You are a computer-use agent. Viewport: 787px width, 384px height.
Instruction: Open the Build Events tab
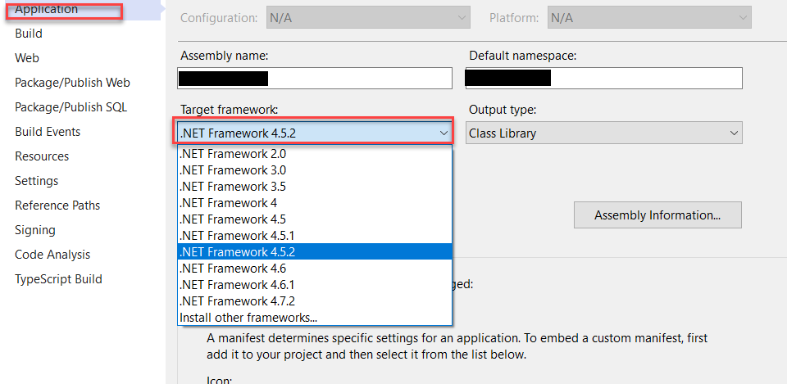pos(48,132)
